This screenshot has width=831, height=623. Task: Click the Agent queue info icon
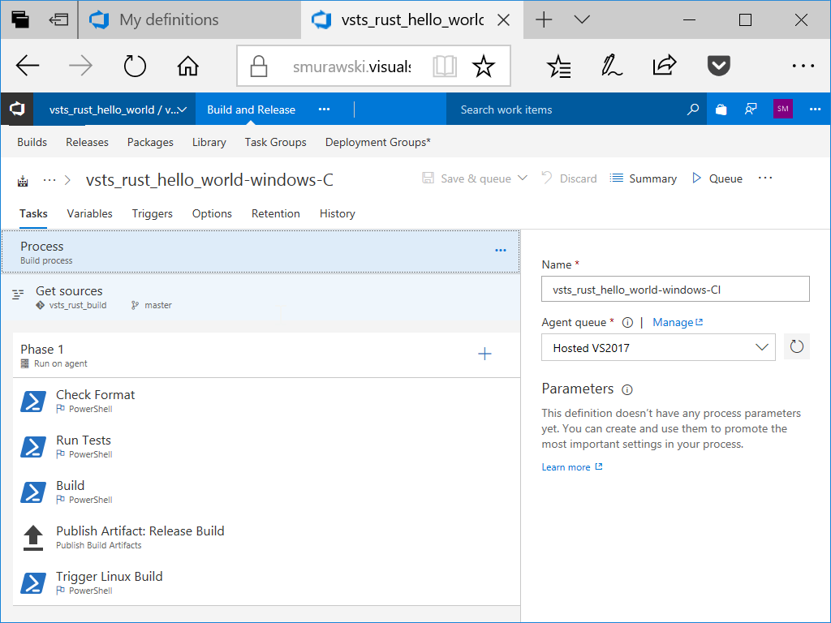(x=627, y=322)
